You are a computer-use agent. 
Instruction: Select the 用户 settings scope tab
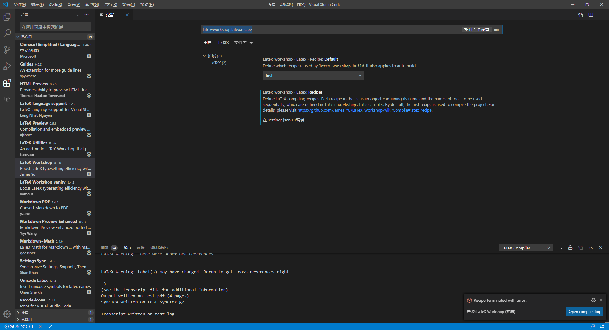click(x=207, y=43)
